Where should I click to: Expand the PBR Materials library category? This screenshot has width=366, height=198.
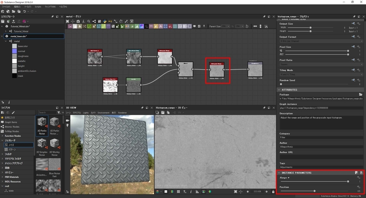3,177
